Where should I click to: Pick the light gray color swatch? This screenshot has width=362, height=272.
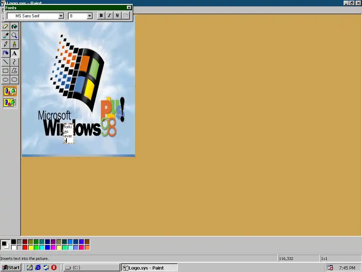pos(19,248)
